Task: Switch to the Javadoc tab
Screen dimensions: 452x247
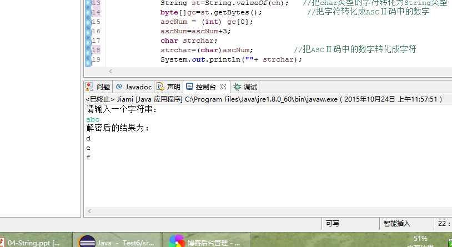Action: pyautogui.click(x=133, y=87)
